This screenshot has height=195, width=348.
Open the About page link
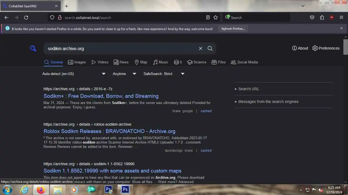pos(300,48)
